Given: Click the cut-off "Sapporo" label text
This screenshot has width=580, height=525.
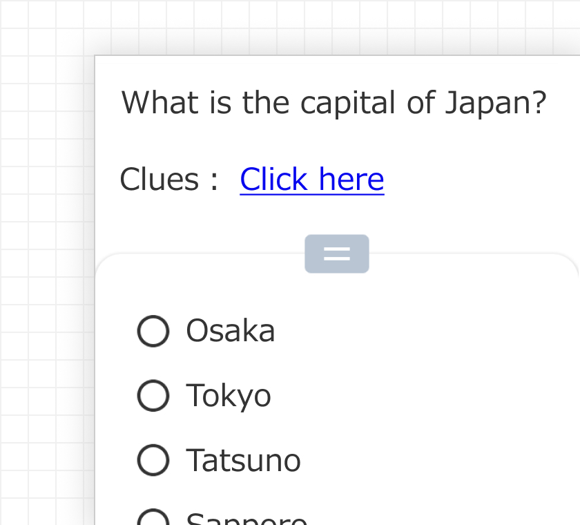Looking at the screenshot, I should click(x=247, y=519).
